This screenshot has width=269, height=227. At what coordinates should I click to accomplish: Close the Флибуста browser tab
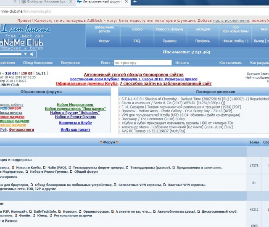[x=71, y=2]
